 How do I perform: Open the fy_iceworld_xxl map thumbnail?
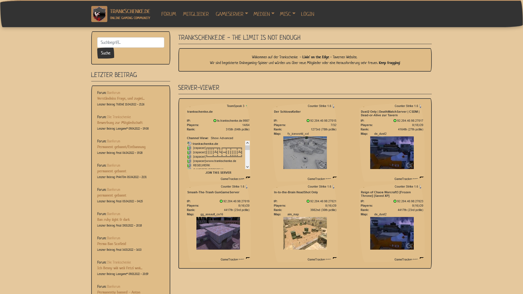click(x=305, y=153)
